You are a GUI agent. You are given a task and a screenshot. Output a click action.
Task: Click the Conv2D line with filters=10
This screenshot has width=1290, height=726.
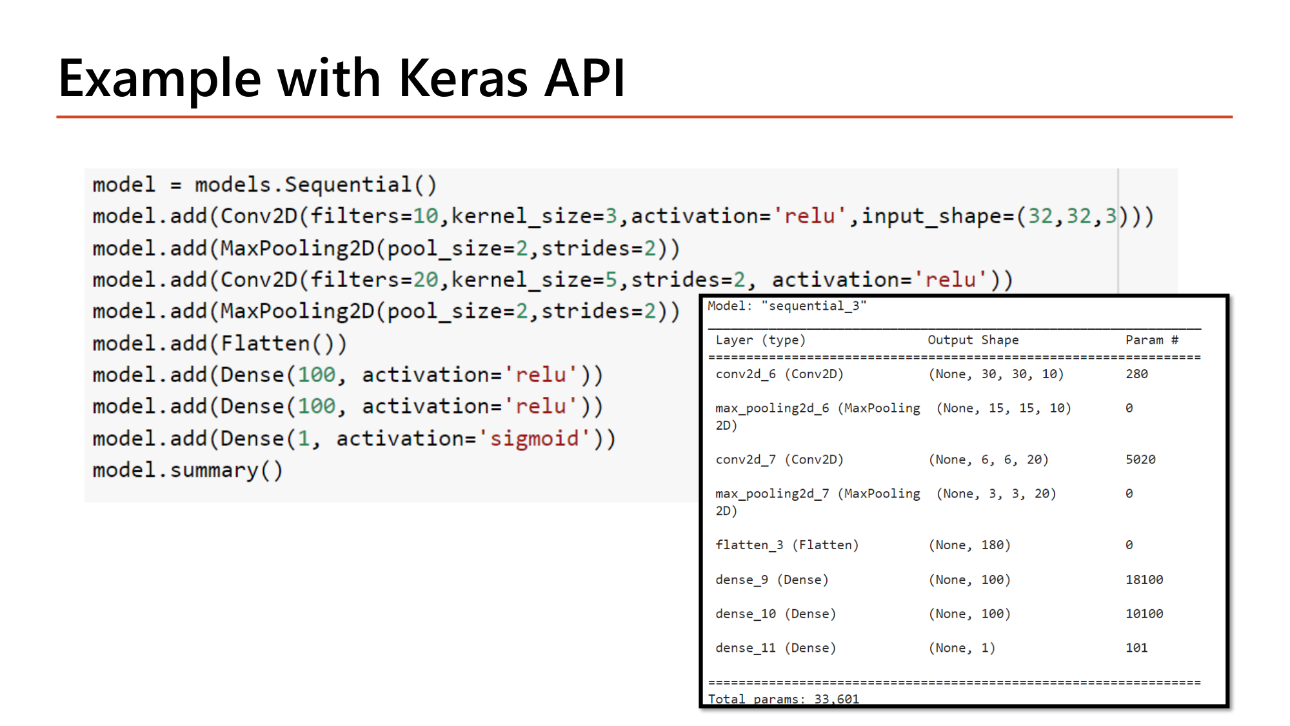(x=623, y=217)
